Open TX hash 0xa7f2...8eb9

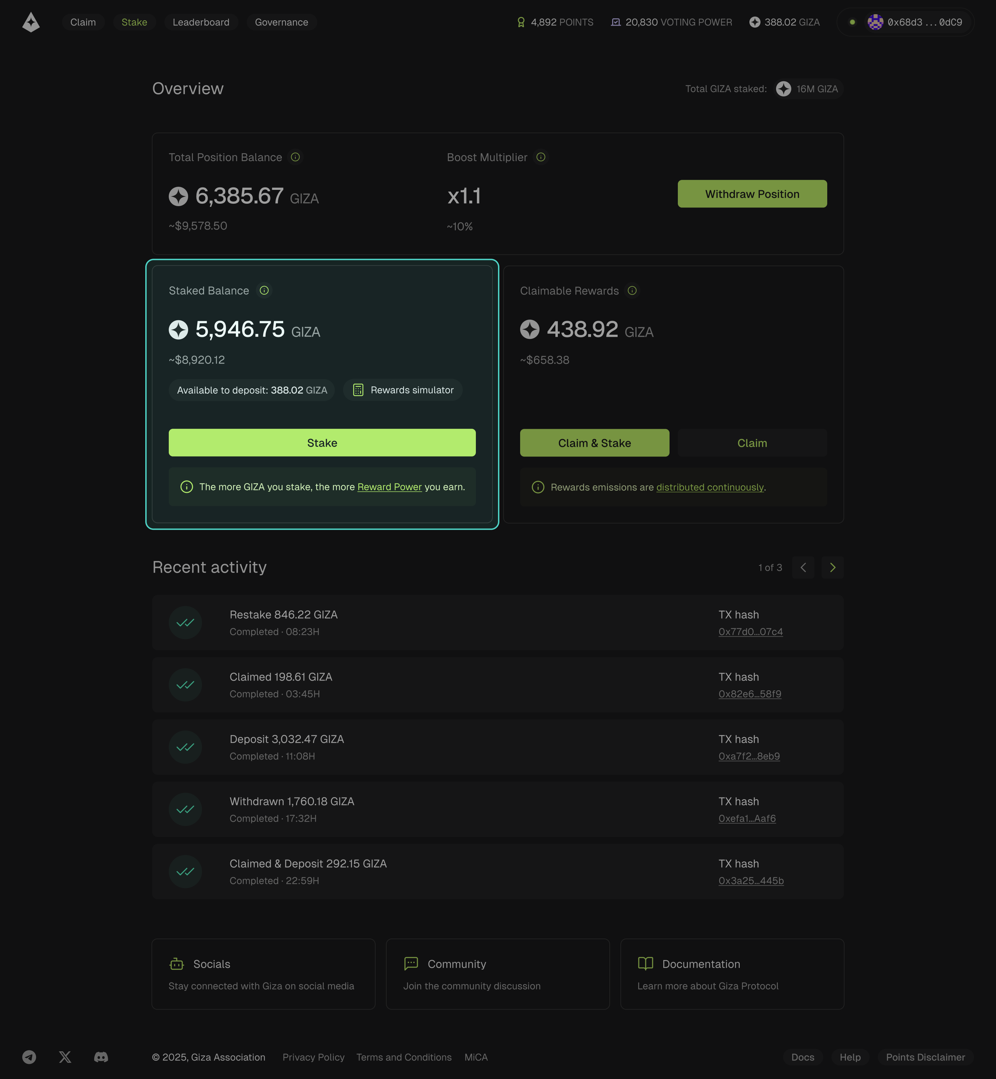tap(749, 756)
